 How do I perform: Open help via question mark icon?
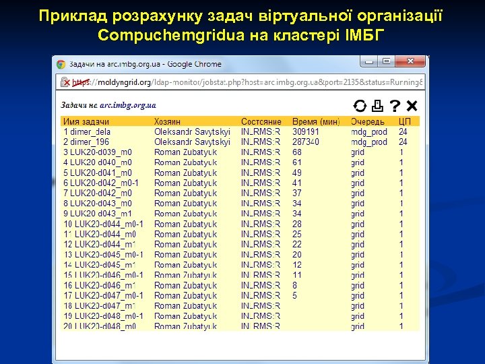point(395,106)
